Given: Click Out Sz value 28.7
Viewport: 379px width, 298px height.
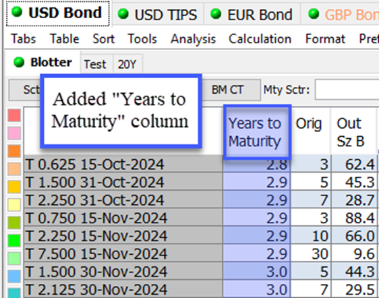Looking at the screenshot, I should point(354,200).
